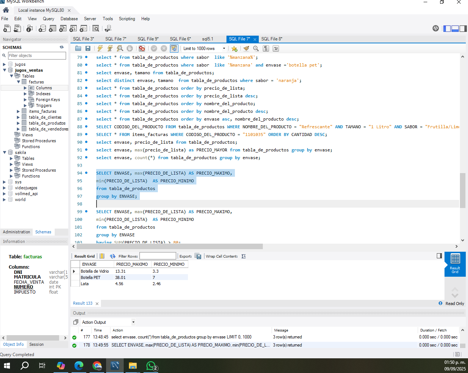
Task: Create a new schema icon
Action: click(43, 28)
